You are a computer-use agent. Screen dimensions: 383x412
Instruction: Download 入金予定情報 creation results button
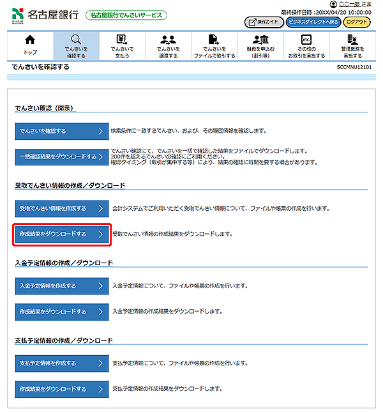coord(62,312)
